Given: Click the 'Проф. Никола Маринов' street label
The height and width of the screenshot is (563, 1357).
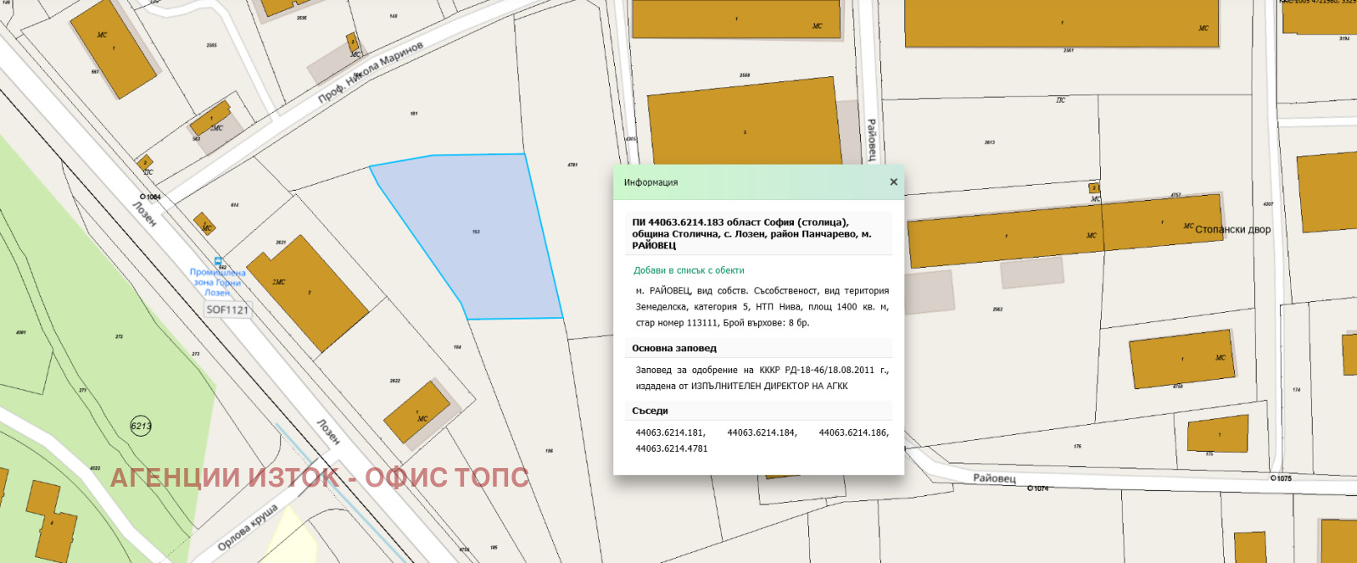Looking at the screenshot, I should point(371,72).
